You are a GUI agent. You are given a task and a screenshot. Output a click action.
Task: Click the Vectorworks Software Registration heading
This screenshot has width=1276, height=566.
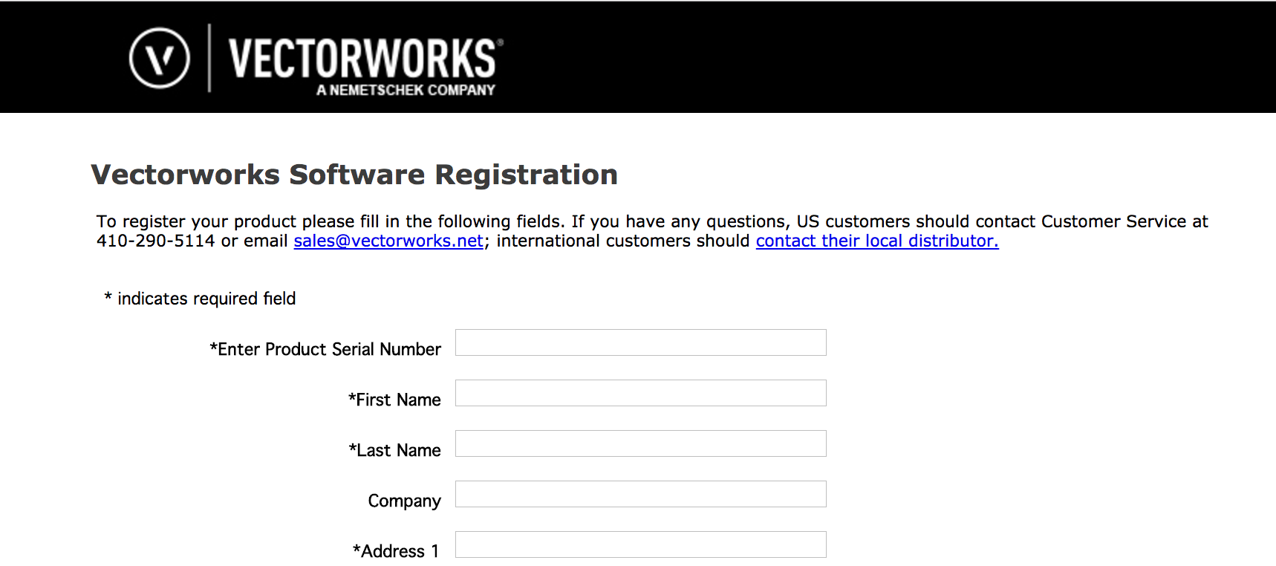[x=354, y=175]
